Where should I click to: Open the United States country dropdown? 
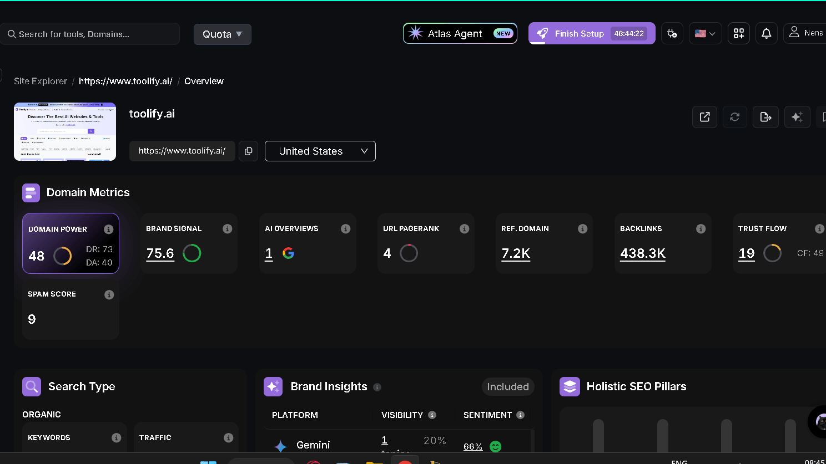pos(320,151)
